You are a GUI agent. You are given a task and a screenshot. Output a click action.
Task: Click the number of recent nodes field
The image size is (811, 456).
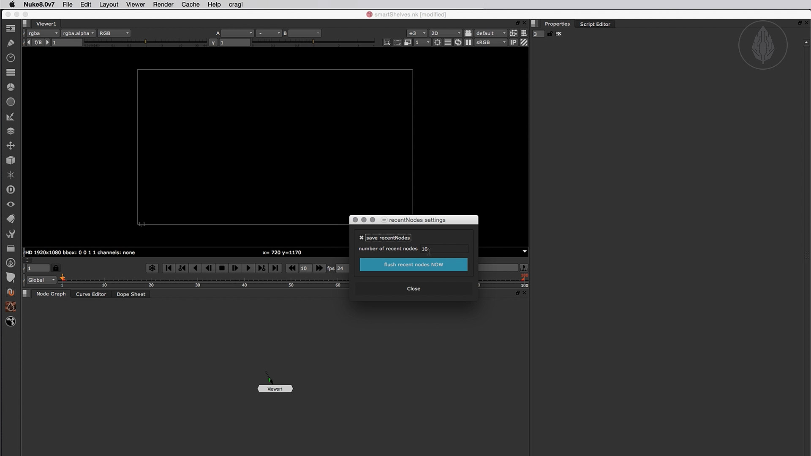pyautogui.click(x=444, y=249)
